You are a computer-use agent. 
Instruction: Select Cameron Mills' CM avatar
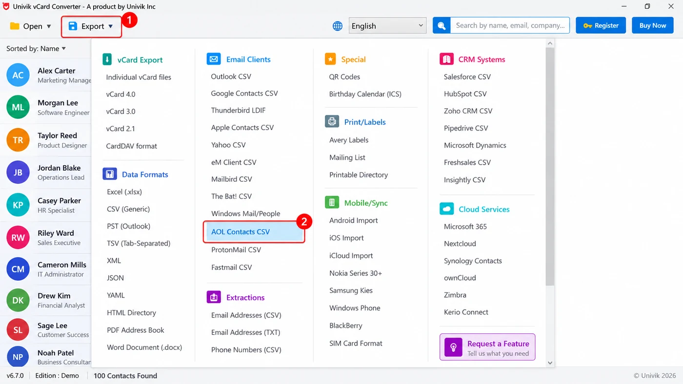coord(18,269)
